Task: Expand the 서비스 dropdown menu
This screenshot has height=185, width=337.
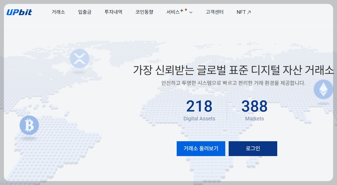Action: [191, 12]
